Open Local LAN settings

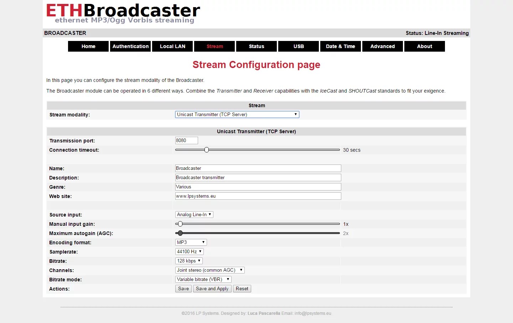point(172,46)
